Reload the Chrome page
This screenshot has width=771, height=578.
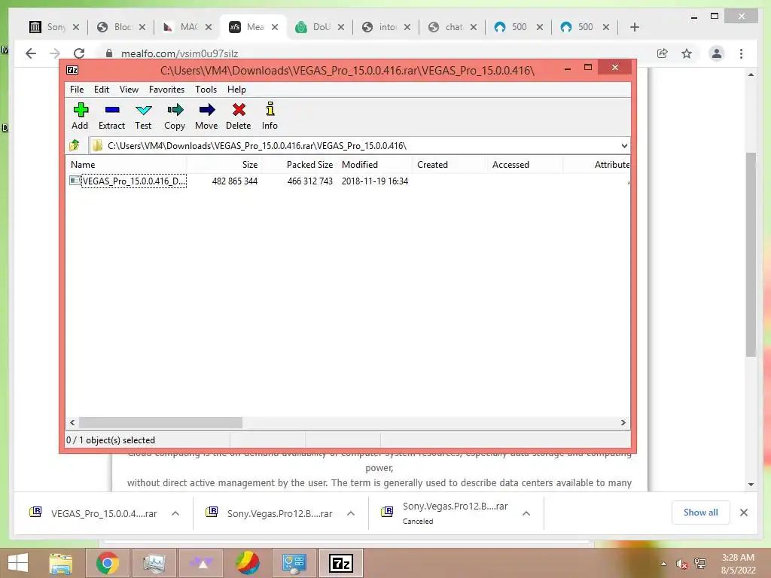click(78, 53)
